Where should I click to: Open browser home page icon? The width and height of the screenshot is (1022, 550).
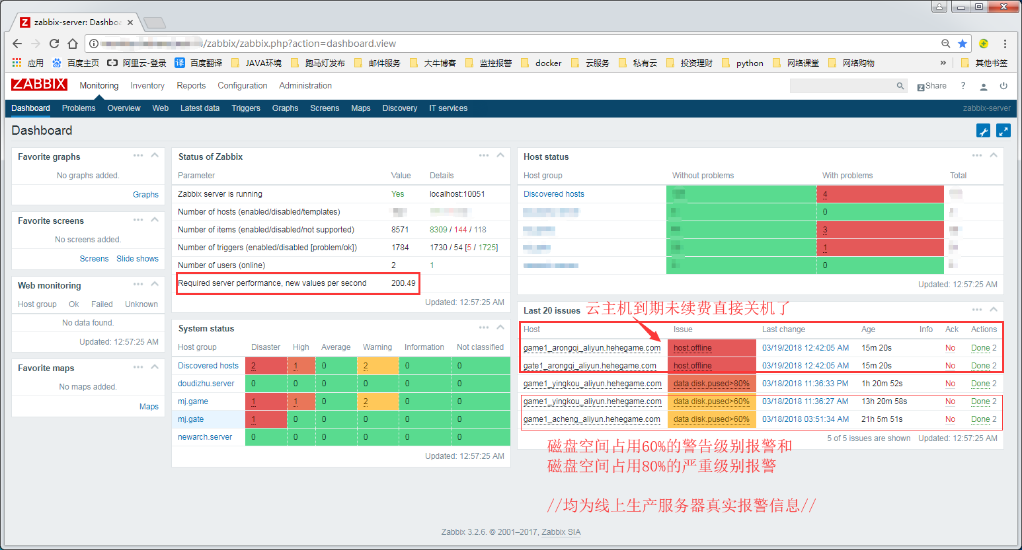point(73,44)
